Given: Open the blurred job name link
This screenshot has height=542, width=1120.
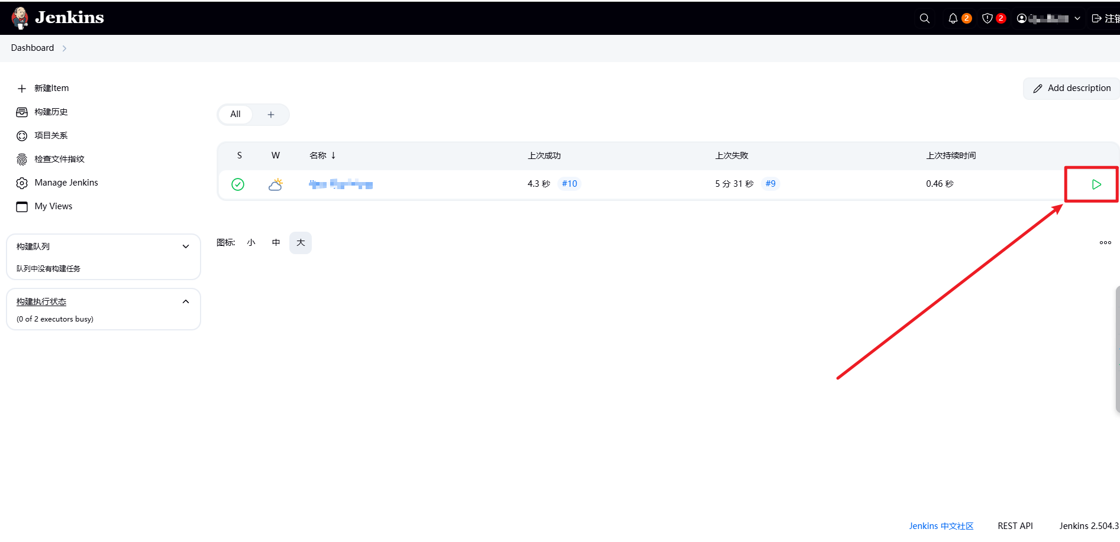Looking at the screenshot, I should pyautogui.click(x=341, y=184).
